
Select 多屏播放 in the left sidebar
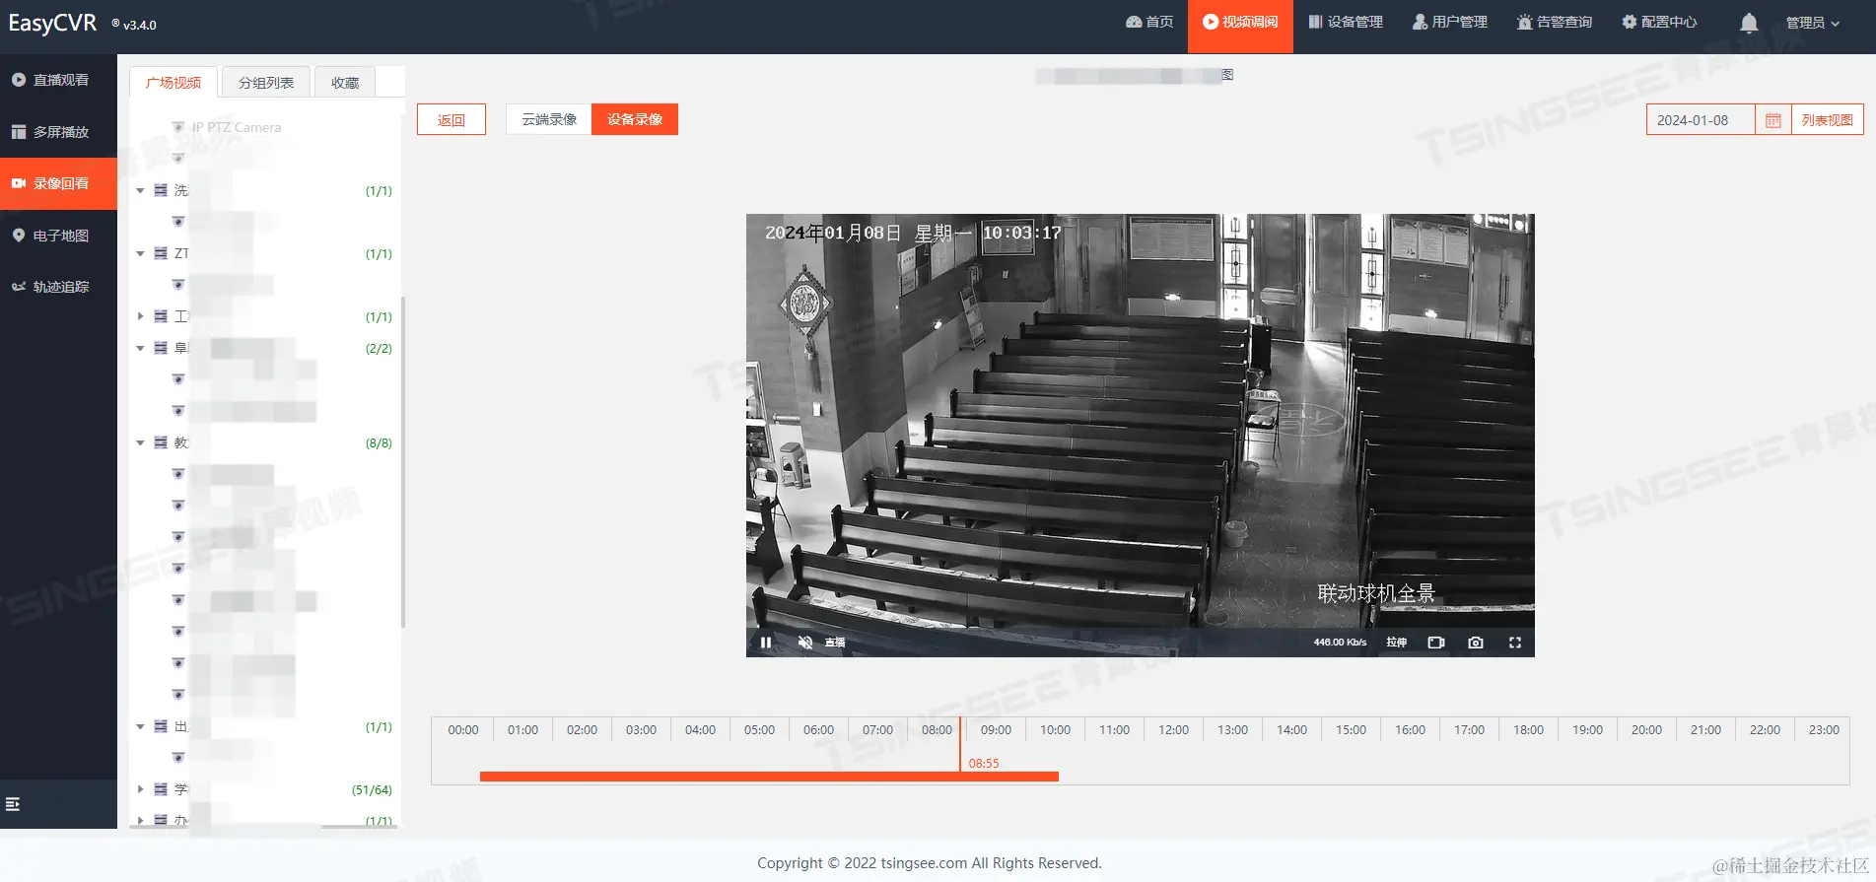58,132
